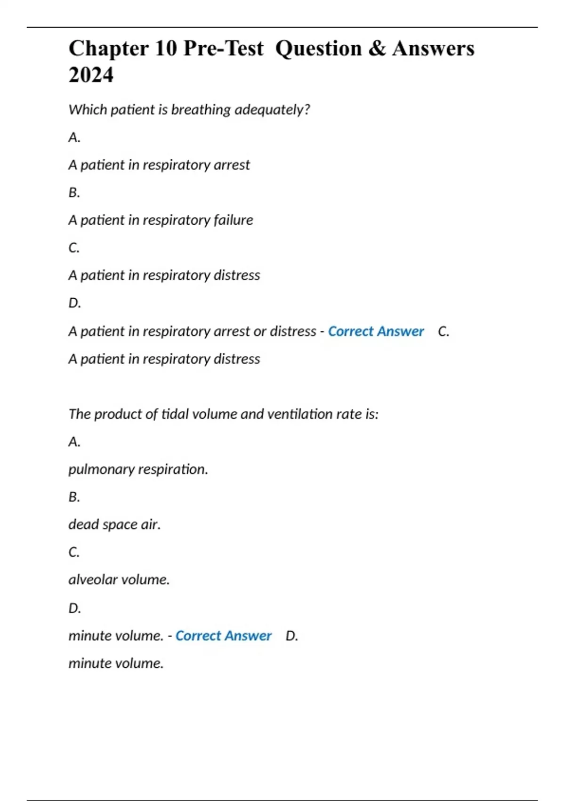Click option letter "B." under the breathing question
565x801 pixels.
74,193
